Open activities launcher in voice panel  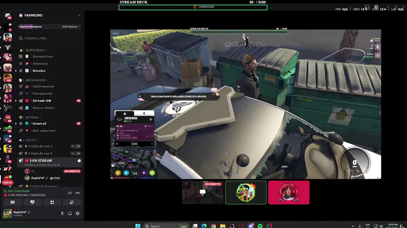point(52,202)
